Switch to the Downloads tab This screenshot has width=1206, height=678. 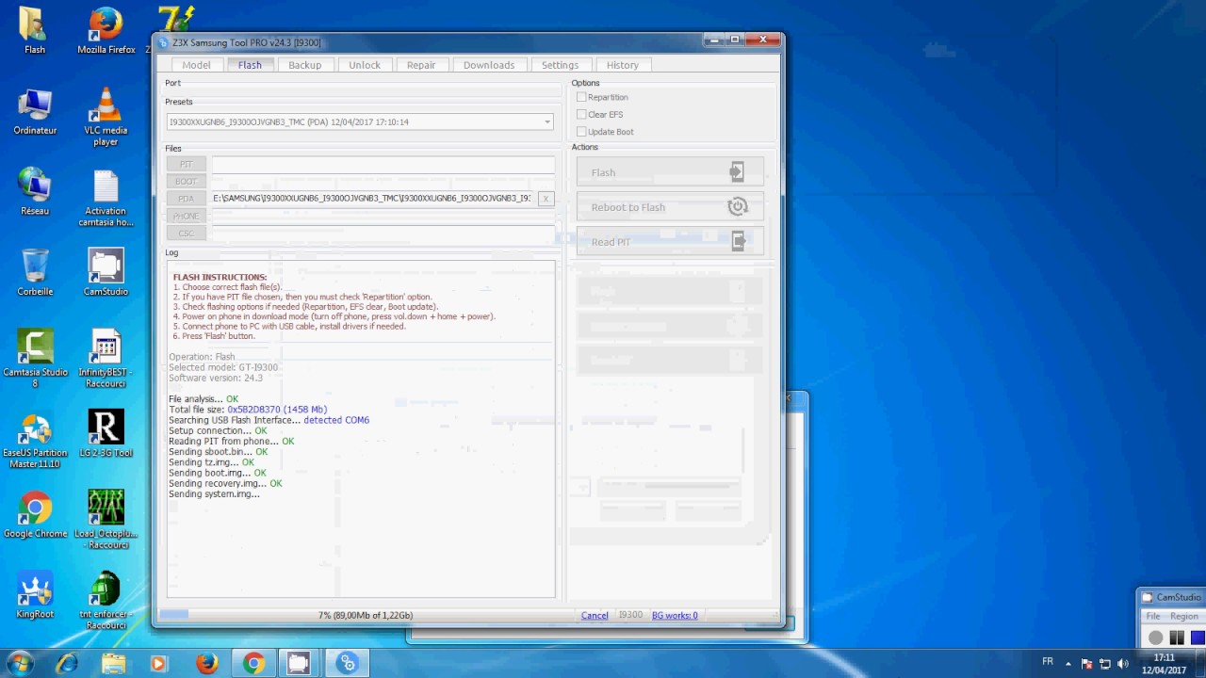(x=489, y=65)
